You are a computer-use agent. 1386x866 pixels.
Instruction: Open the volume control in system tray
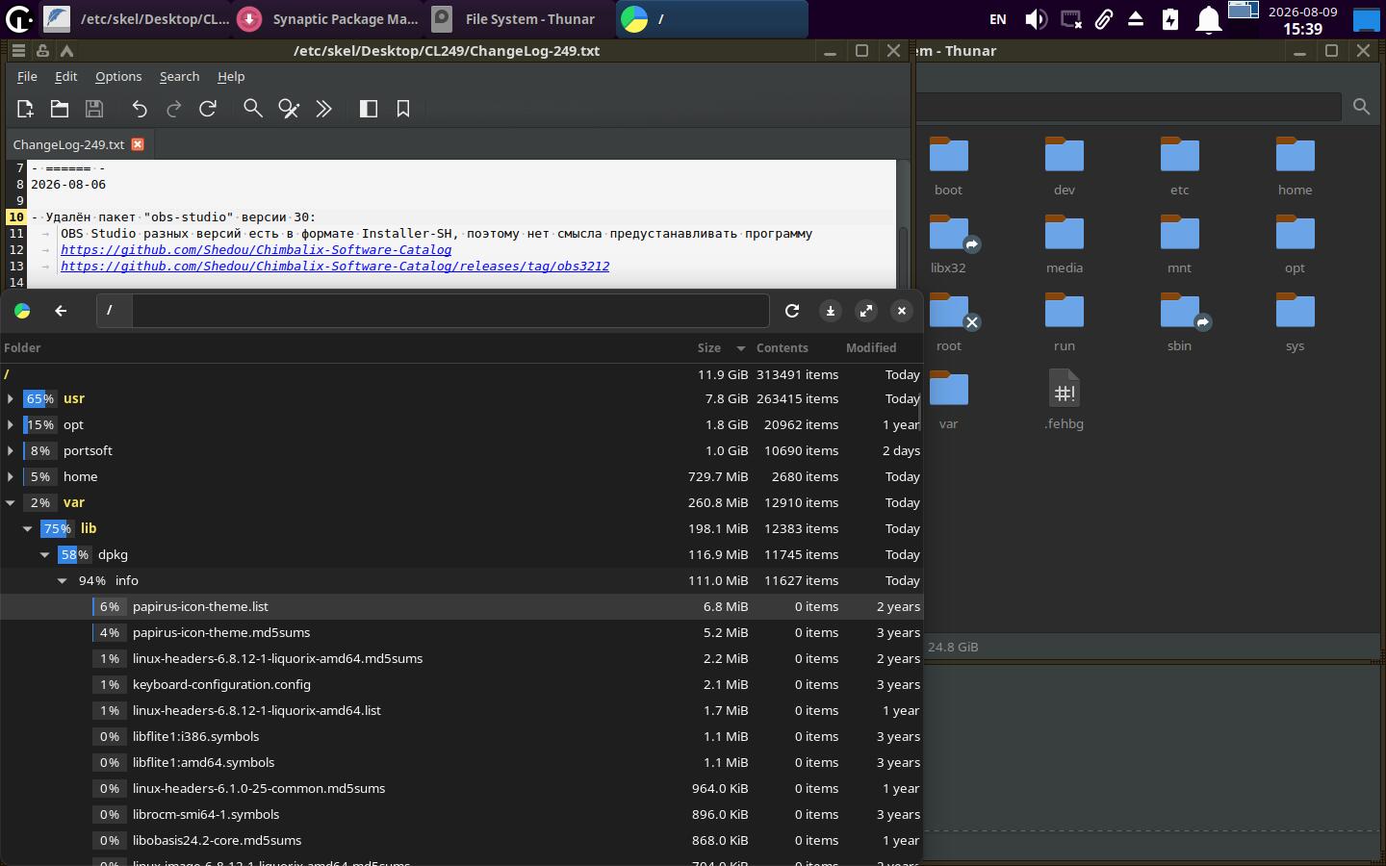point(1036,19)
